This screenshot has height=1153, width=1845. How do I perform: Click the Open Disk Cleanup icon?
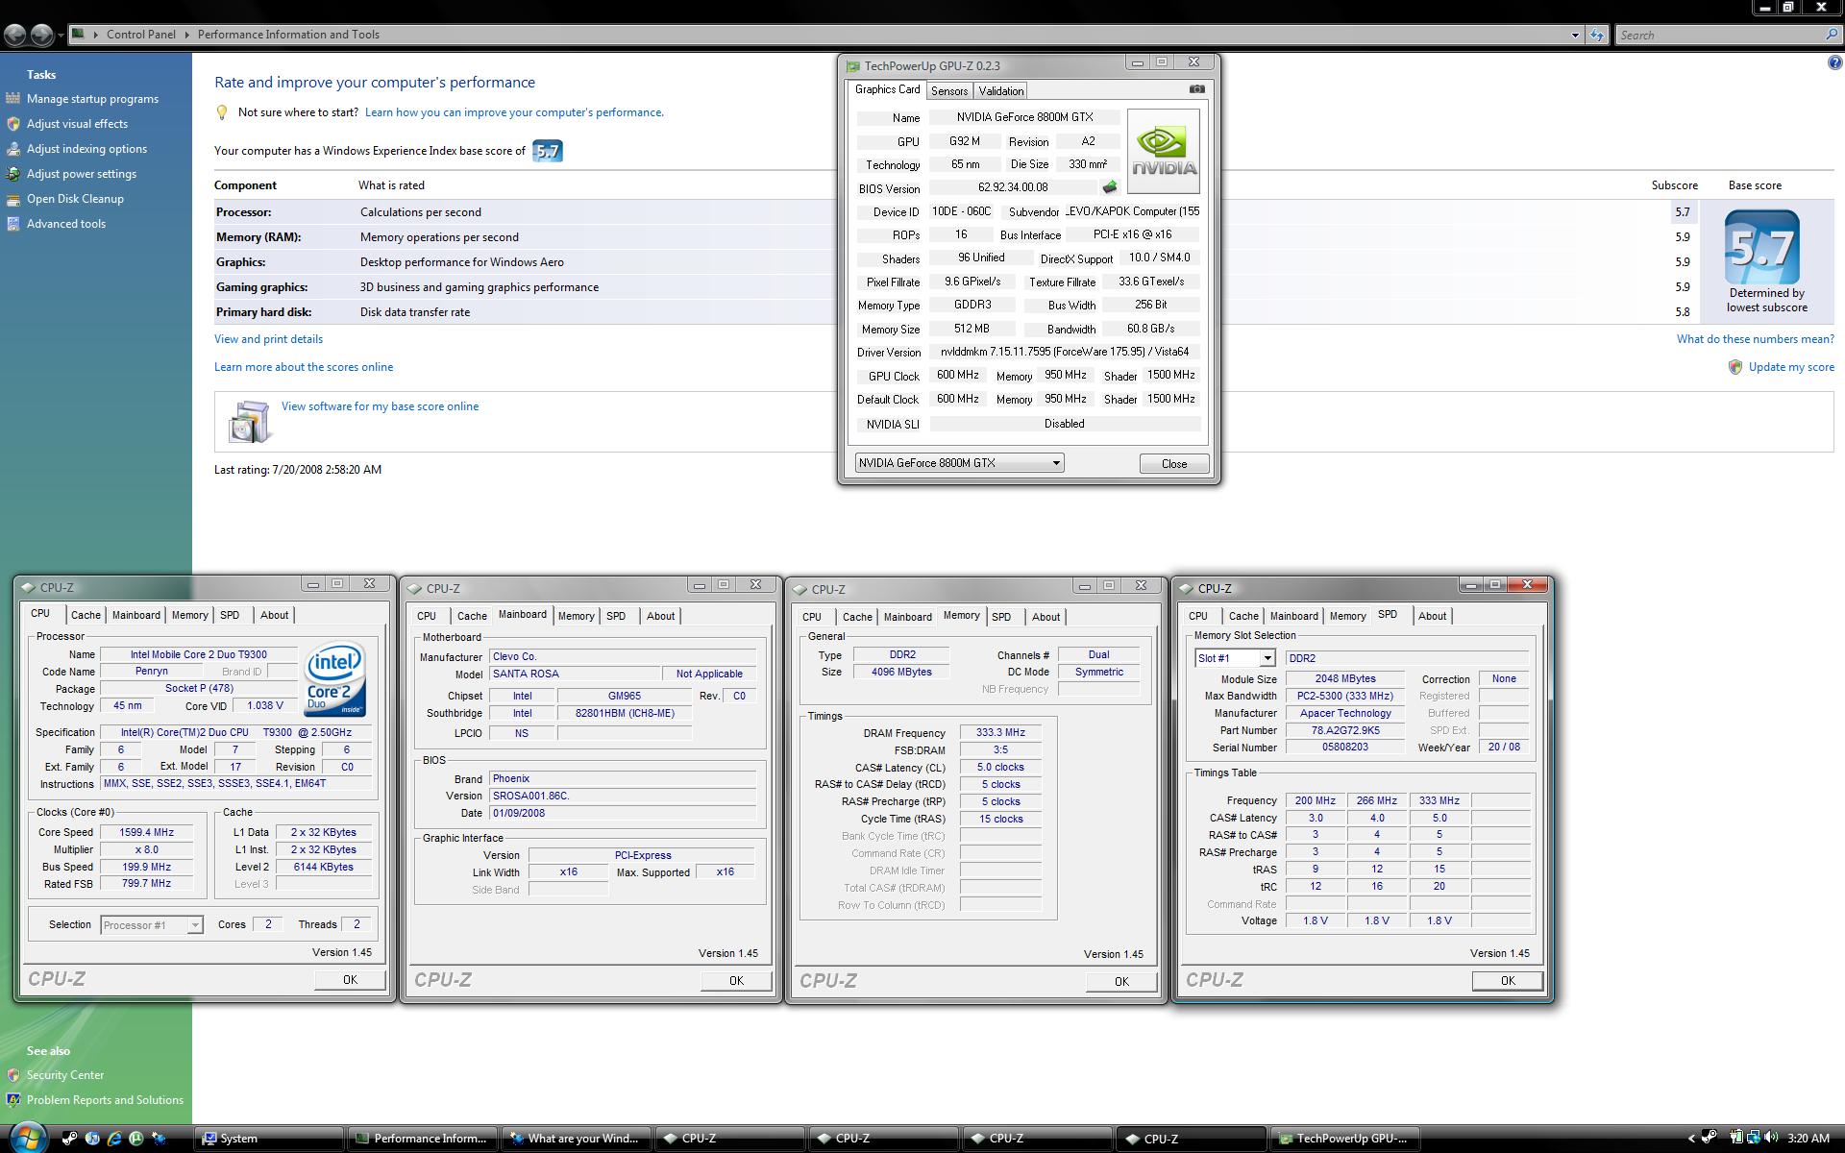tap(12, 199)
